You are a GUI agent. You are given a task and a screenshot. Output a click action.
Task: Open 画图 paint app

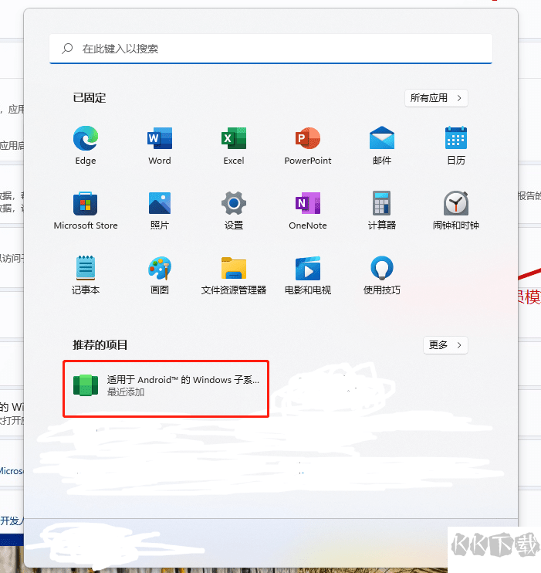coord(160,268)
